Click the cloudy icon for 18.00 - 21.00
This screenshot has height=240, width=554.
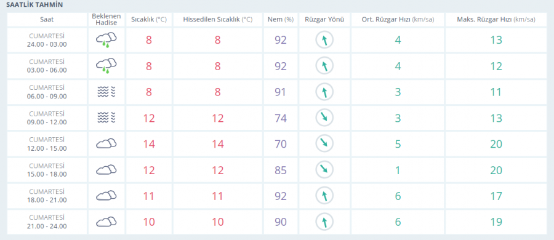click(106, 196)
